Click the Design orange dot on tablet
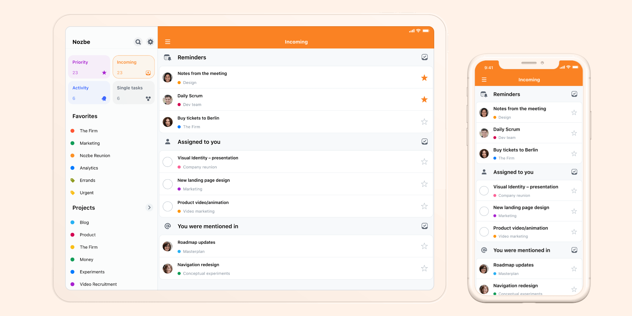The height and width of the screenshot is (316, 632). pyautogui.click(x=179, y=83)
